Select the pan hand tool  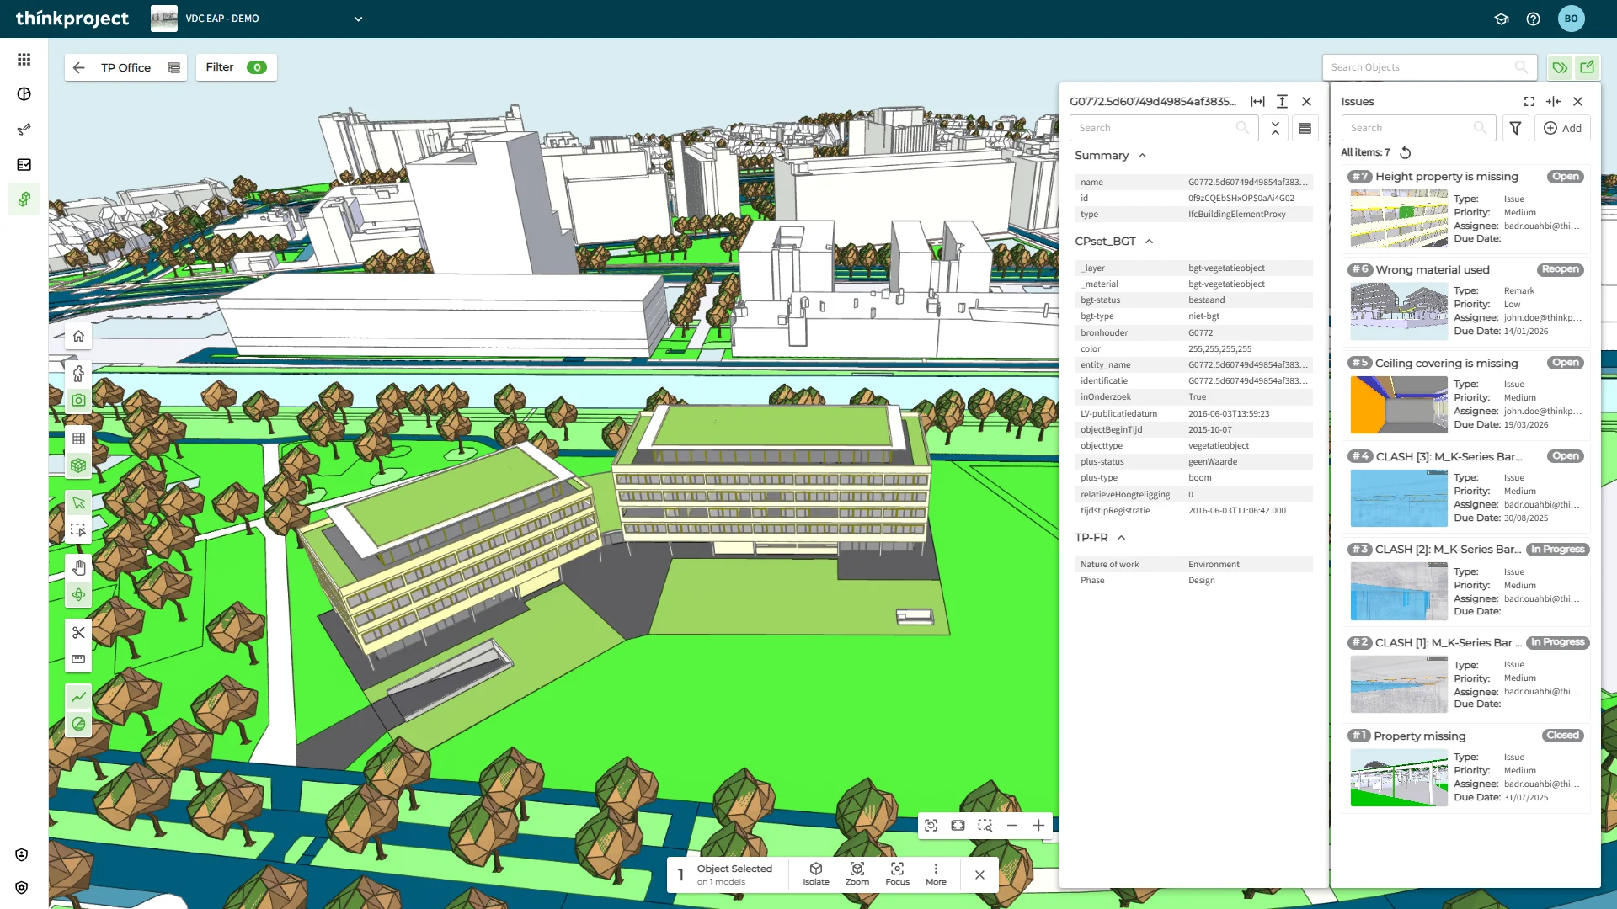[78, 568]
